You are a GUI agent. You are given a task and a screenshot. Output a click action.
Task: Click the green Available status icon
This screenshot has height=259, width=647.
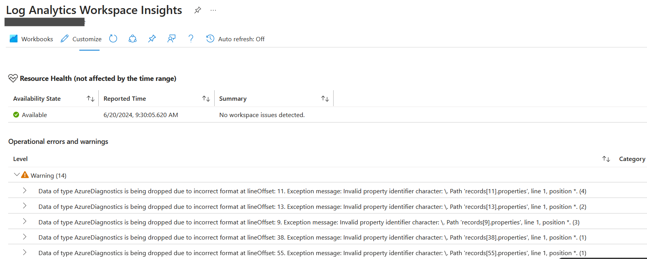pyautogui.click(x=16, y=115)
